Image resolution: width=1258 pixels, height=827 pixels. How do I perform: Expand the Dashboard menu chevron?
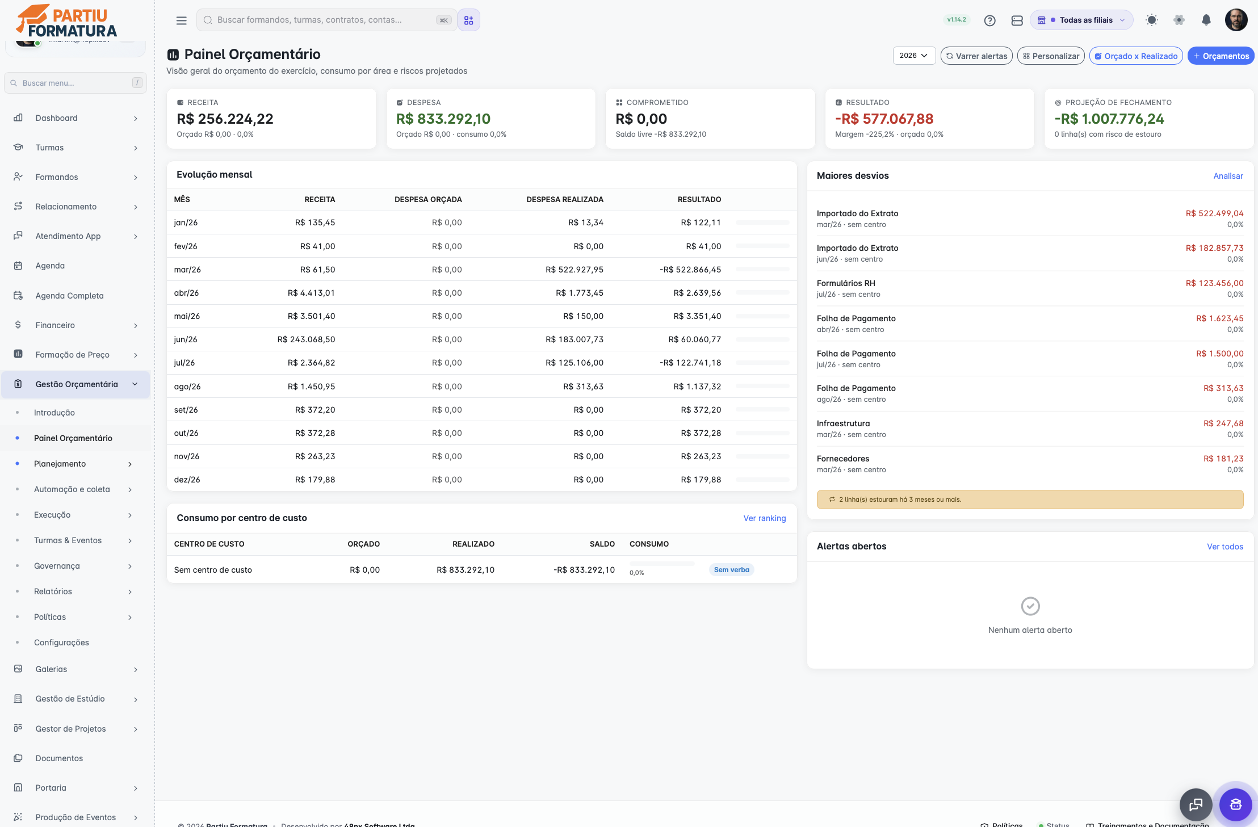point(136,118)
